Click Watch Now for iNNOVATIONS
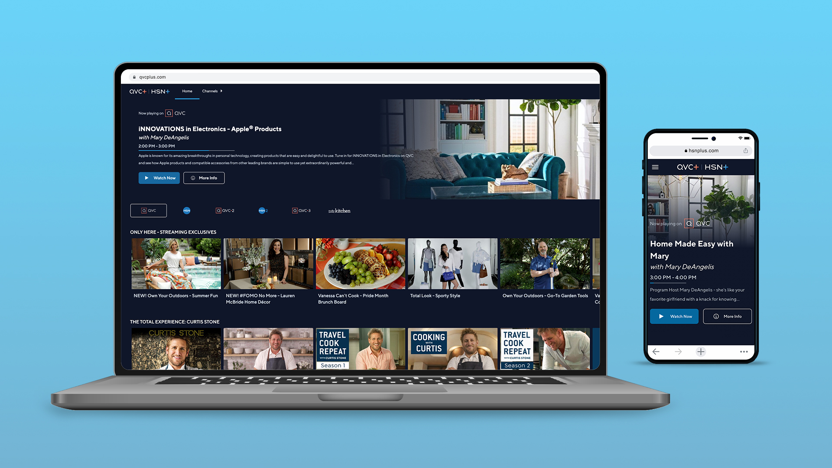This screenshot has width=832, height=468. point(159,178)
